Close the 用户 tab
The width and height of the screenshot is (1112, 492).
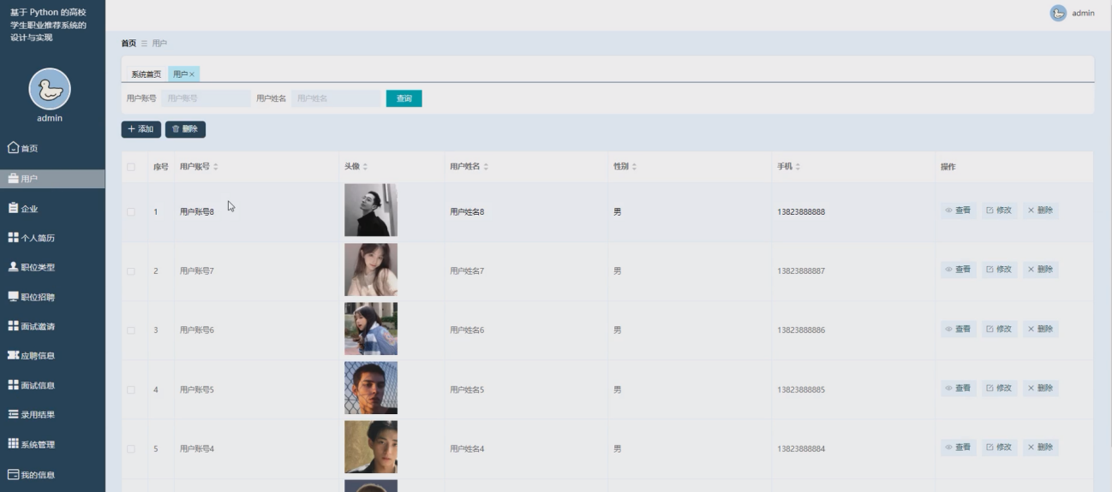click(193, 74)
